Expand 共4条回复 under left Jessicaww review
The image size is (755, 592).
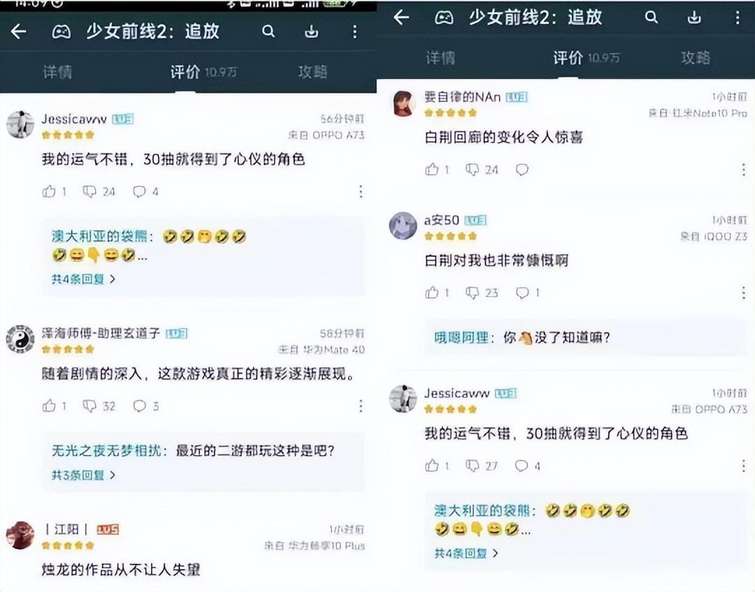82,279
